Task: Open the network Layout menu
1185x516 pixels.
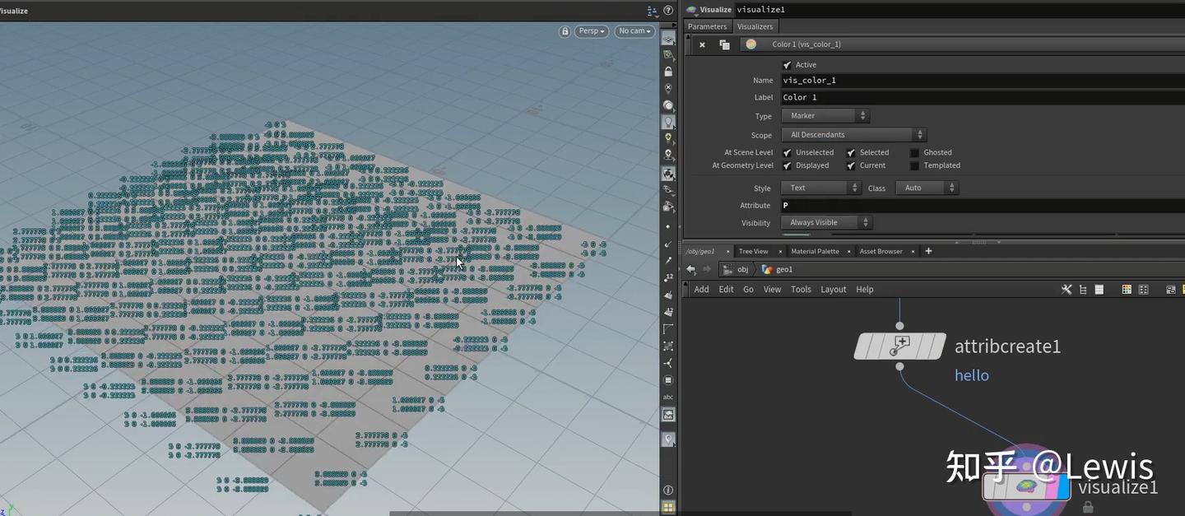Action: coord(833,290)
